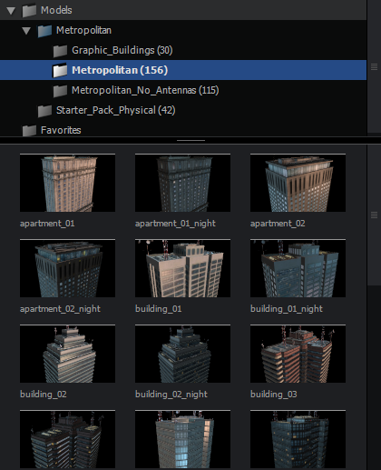Click the Starter_Pack_Physical folder icon
The height and width of the screenshot is (470, 381).
click(44, 111)
